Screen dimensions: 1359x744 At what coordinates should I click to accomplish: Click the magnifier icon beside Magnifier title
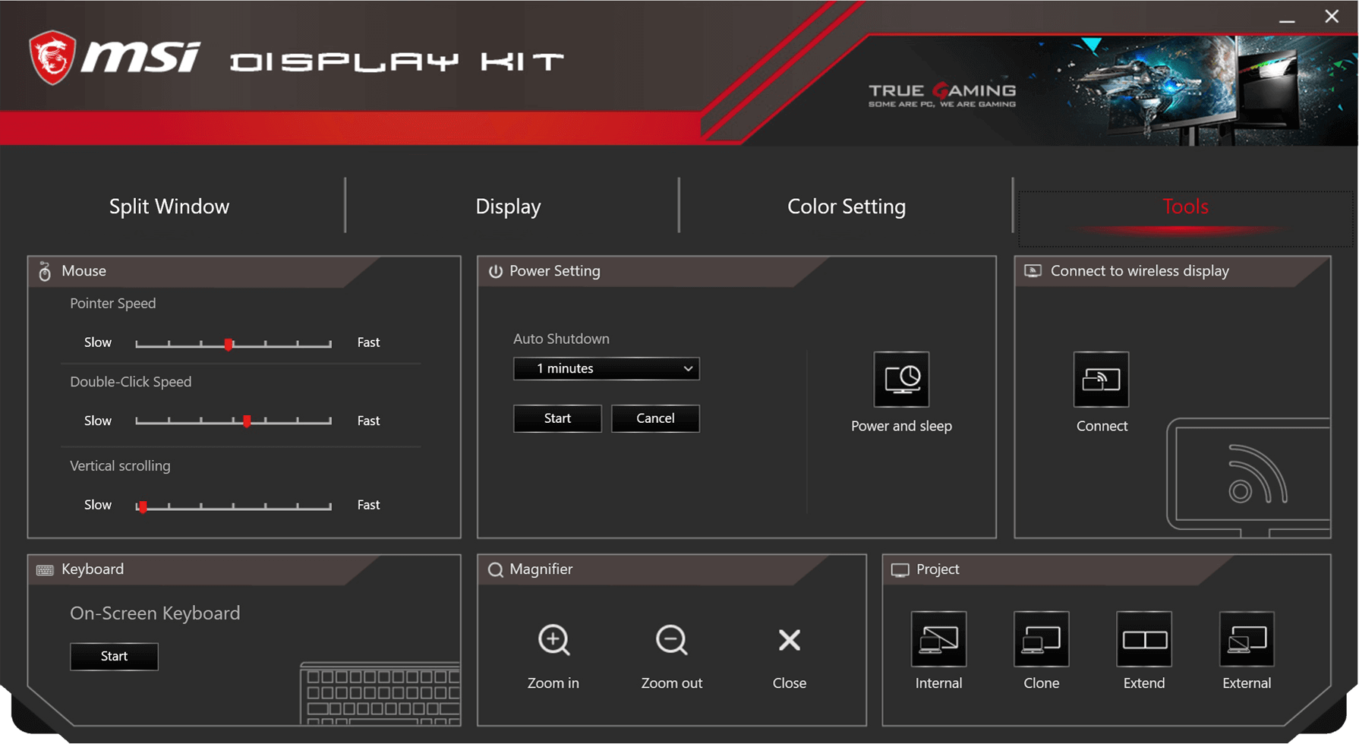(x=495, y=569)
